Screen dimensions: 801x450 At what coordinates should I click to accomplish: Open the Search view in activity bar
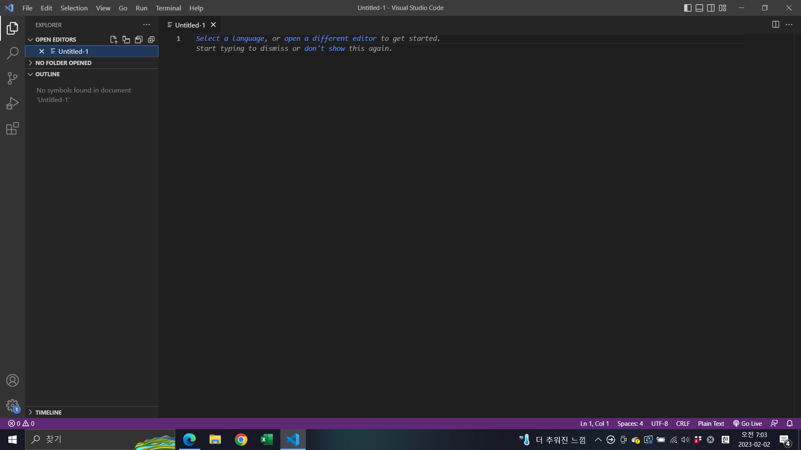click(x=13, y=53)
